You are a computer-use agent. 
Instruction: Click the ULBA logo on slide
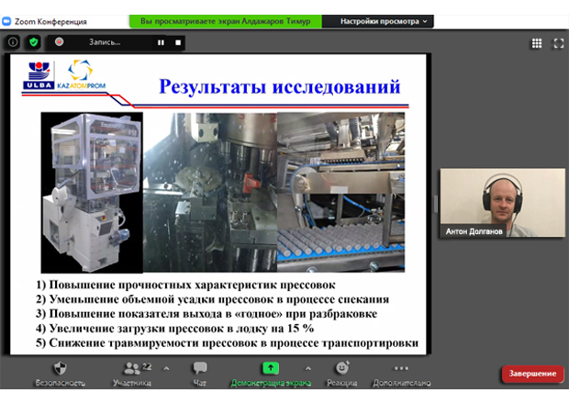[39, 75]
